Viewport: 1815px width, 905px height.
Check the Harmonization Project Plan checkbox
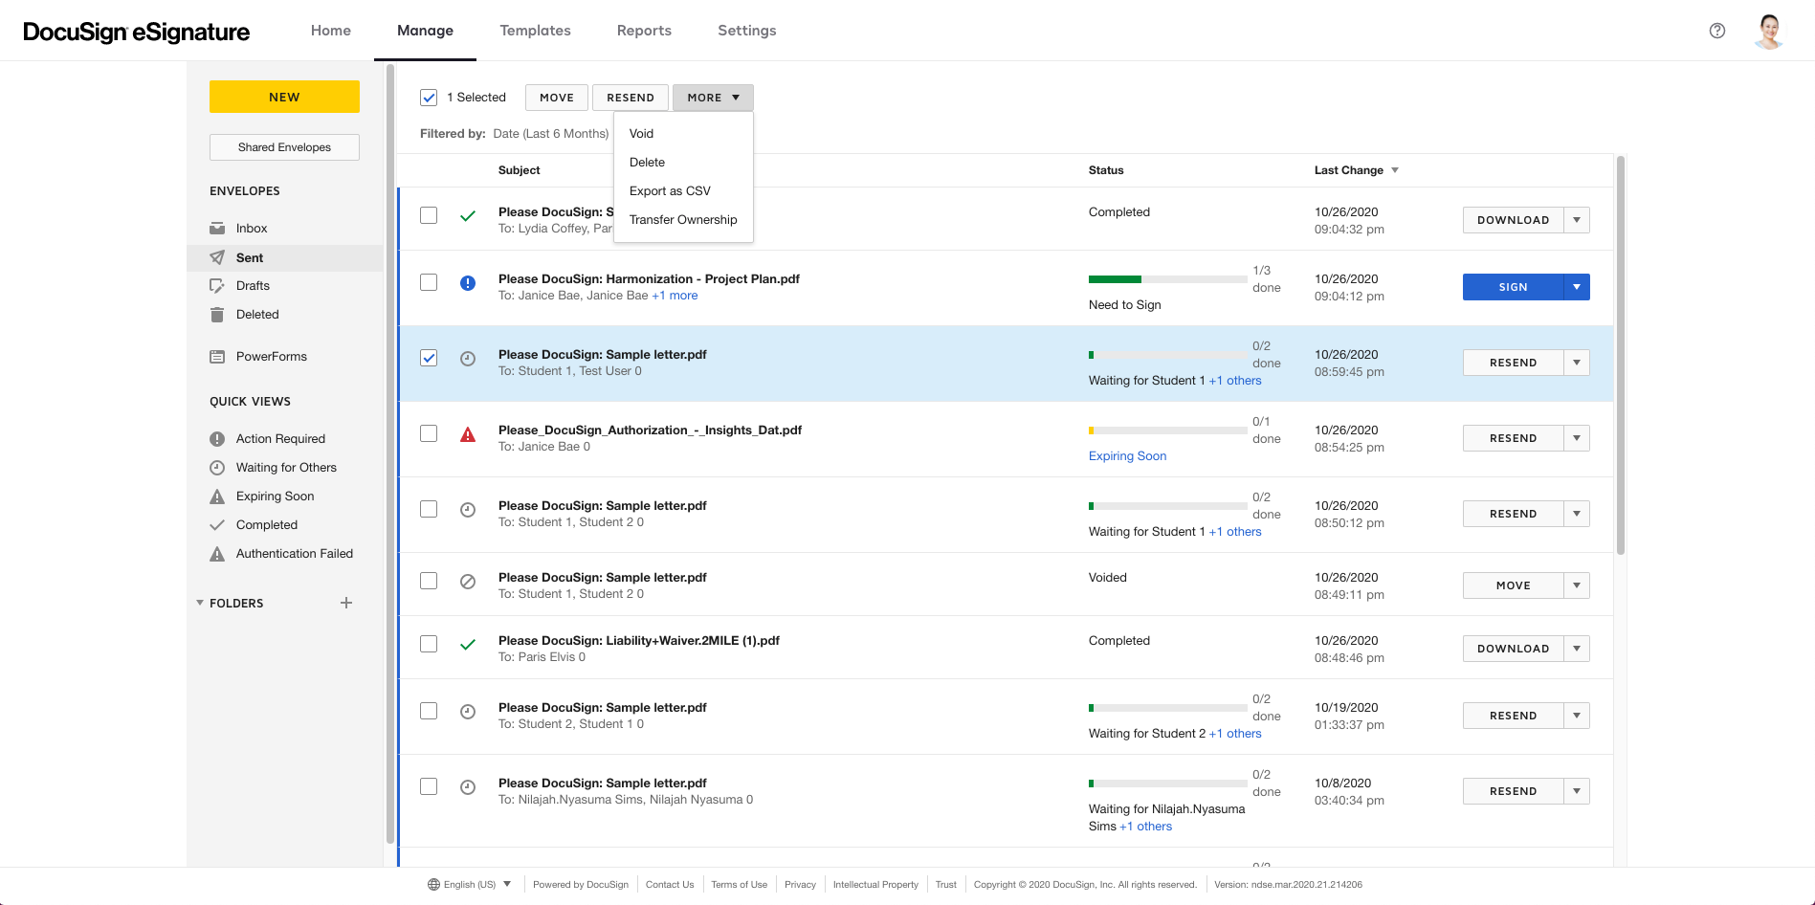[429, 282]
